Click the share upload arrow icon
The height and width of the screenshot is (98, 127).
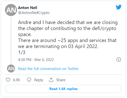pyautogui.click(x=51, y=80)
